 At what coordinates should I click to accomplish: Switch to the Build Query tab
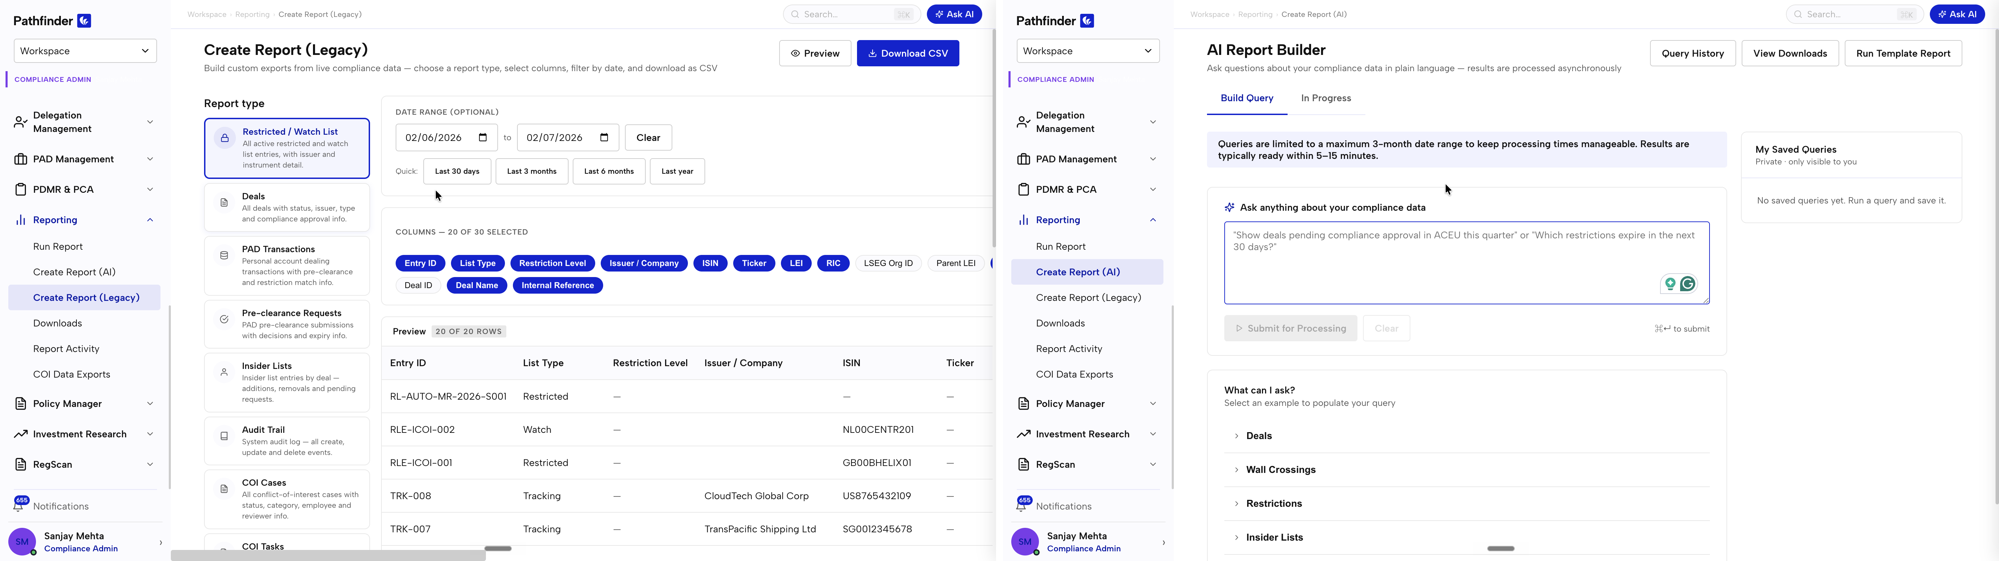point(1246,98)
